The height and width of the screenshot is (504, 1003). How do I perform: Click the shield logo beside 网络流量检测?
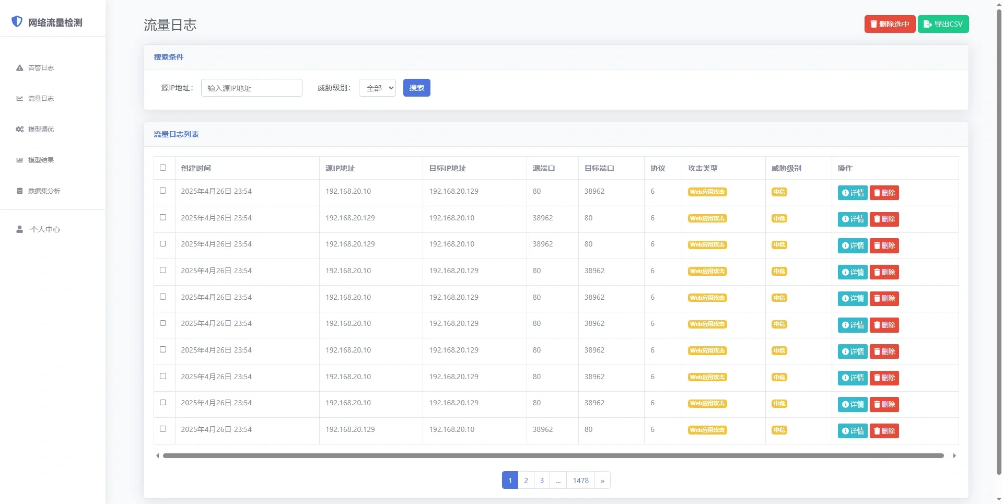17,21
